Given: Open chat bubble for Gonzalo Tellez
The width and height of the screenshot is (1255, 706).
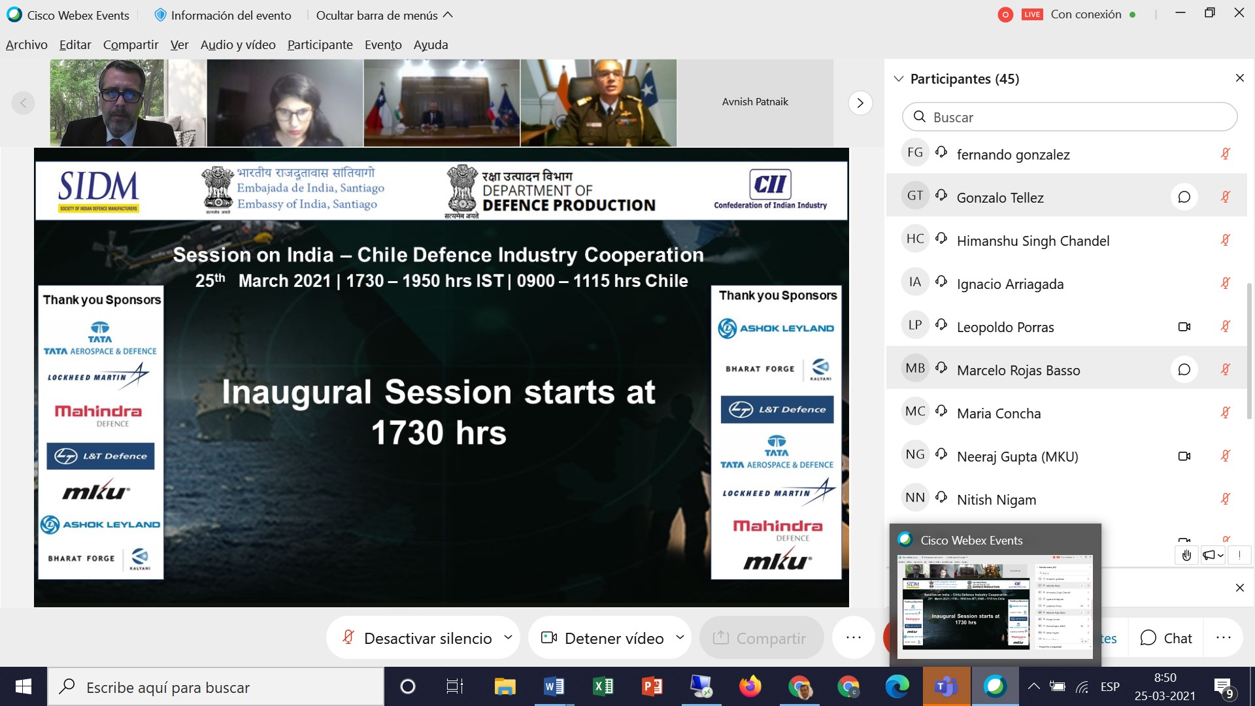Looking at the screenshot, I should coord(1184,197).
